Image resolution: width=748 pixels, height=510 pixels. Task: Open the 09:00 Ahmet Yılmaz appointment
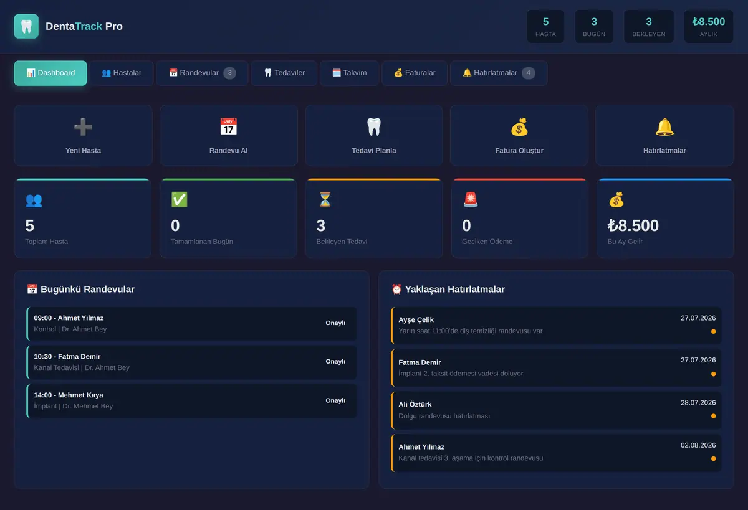[x=192, y=323]
